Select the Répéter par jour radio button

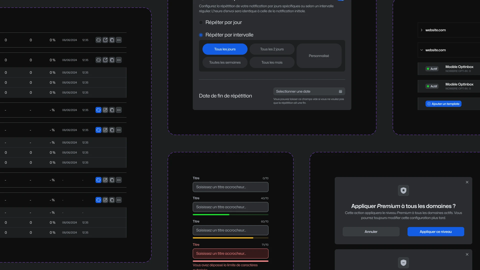coord(201,22)
